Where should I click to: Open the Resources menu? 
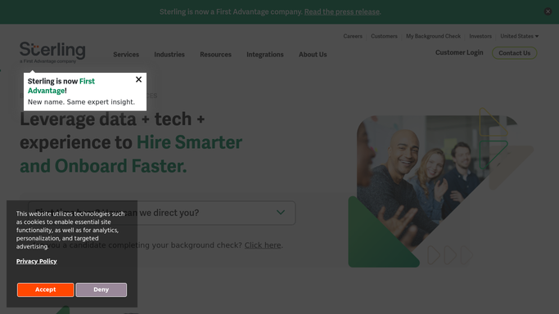click(x=215, y=55)
